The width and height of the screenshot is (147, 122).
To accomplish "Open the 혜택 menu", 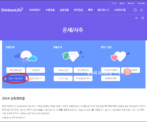I will pyautogui.click(x=90, y=10).
